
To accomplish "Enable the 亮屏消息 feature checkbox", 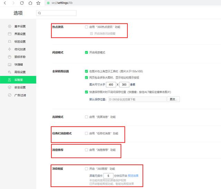I will (86, 117).
